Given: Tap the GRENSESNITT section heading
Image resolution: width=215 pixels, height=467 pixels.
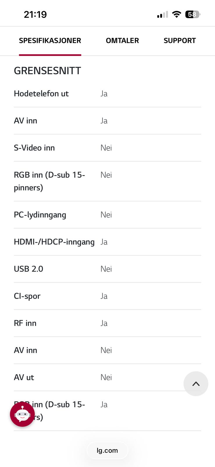Looking at the screenshot, I should (47, 71).
